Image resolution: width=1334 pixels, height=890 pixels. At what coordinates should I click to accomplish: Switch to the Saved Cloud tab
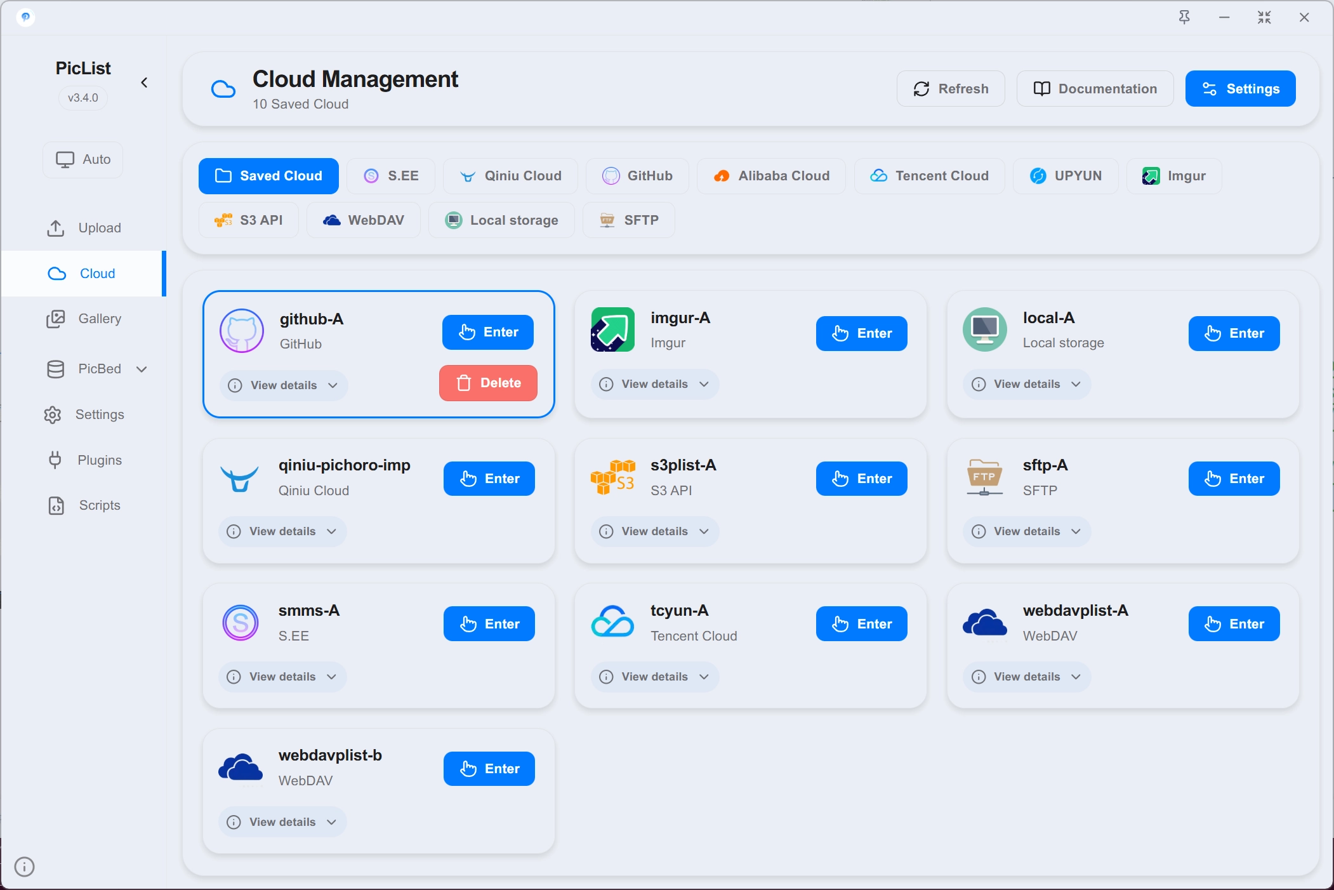pos(268,176)
